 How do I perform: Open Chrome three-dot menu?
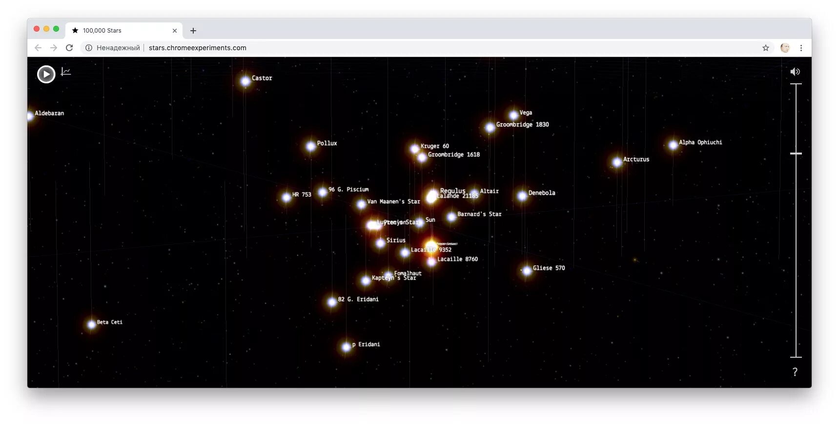pos(801,48)
